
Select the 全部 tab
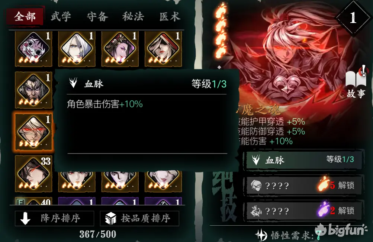click(25, 17)
